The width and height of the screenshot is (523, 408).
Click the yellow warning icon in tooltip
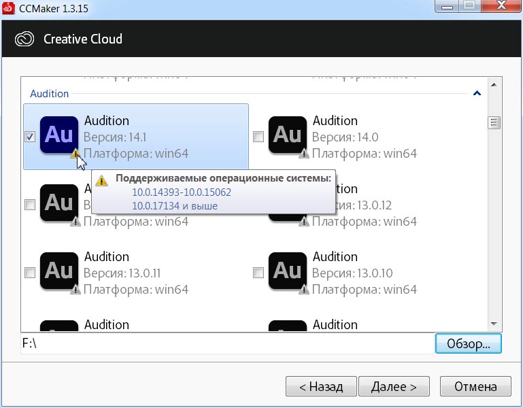tap(101, 180)
